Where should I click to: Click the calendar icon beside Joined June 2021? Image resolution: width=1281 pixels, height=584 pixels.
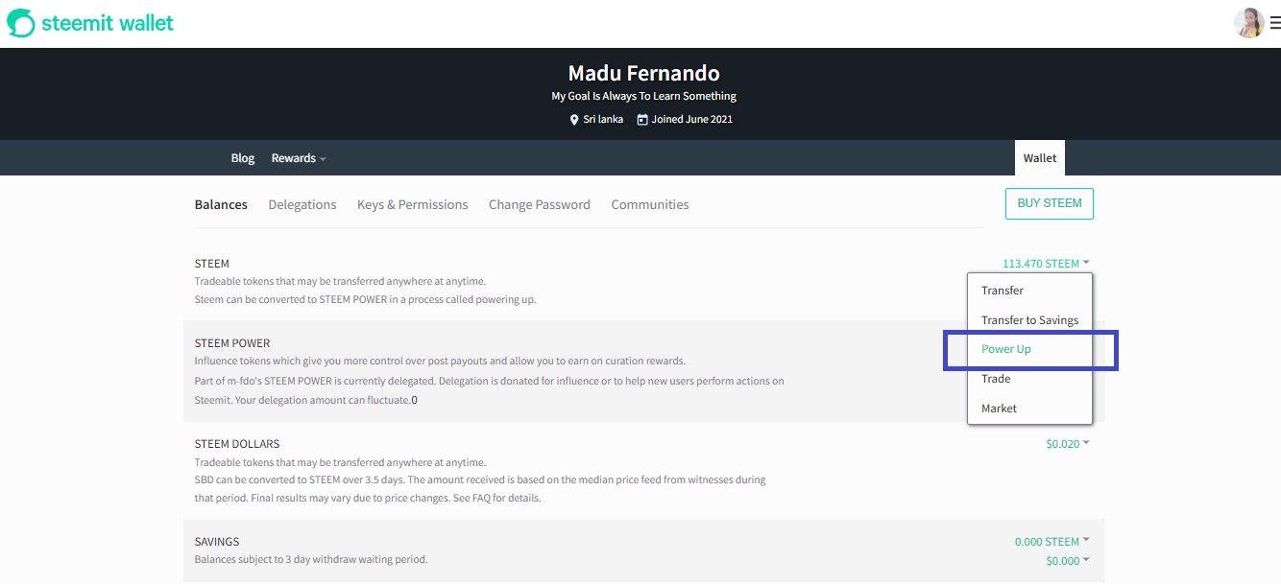tap(642, 120)
